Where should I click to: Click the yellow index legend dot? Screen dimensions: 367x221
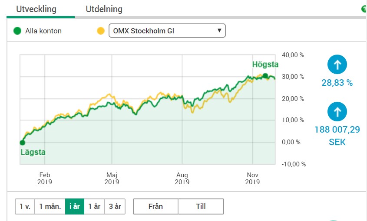(x=101, y=31)
